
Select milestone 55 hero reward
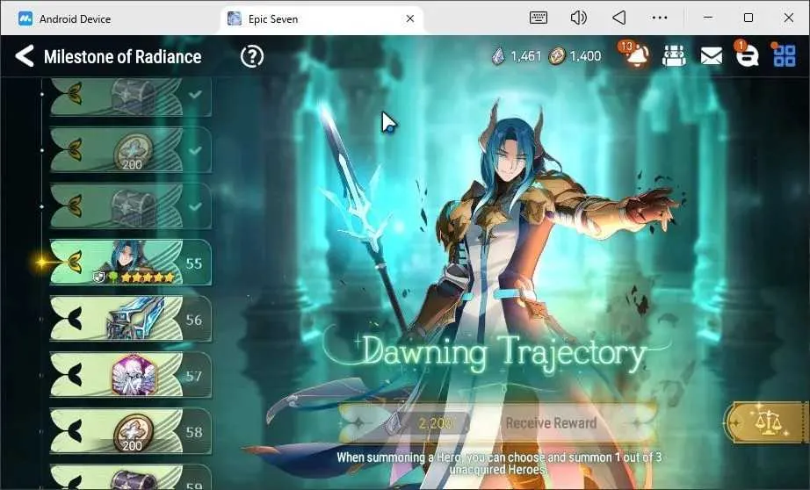[x=131, y=263]
